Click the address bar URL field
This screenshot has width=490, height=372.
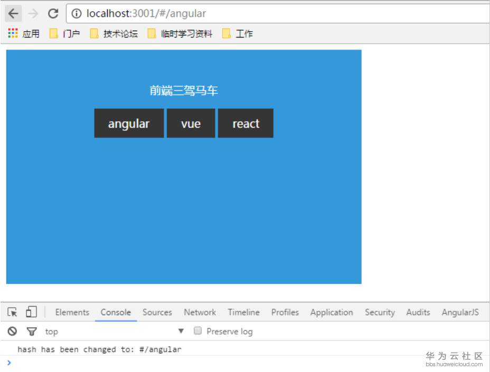click(278, 13)
